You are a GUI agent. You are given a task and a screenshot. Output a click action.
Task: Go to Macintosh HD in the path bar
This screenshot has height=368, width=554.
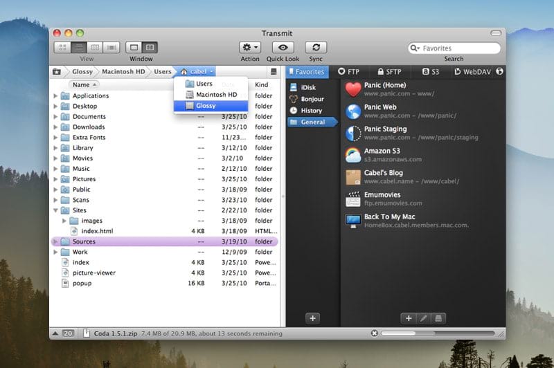123,72
